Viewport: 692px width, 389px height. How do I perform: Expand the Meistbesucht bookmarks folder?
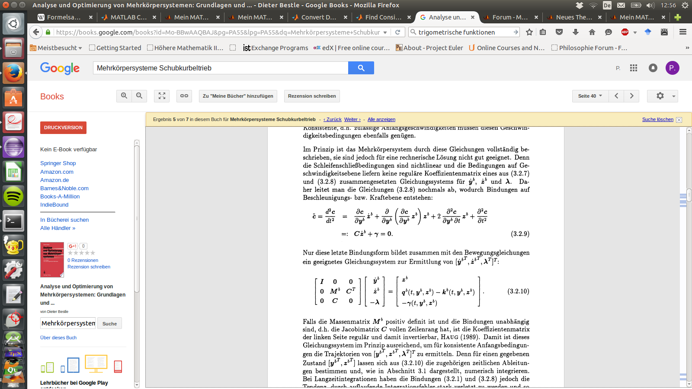coord(56,48)
